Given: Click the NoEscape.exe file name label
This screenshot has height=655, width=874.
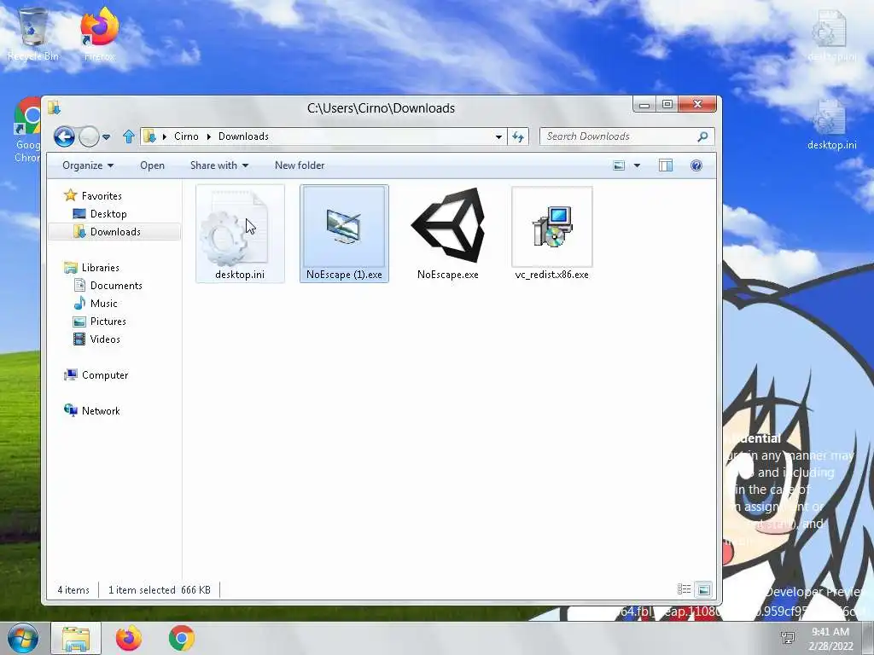Looking at the screenshot, I should pos(447,275).
